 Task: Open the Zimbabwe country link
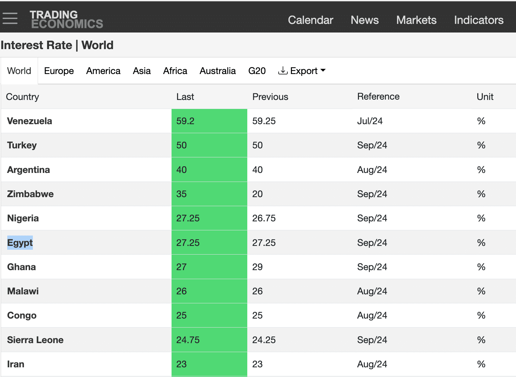click(30, 194)
